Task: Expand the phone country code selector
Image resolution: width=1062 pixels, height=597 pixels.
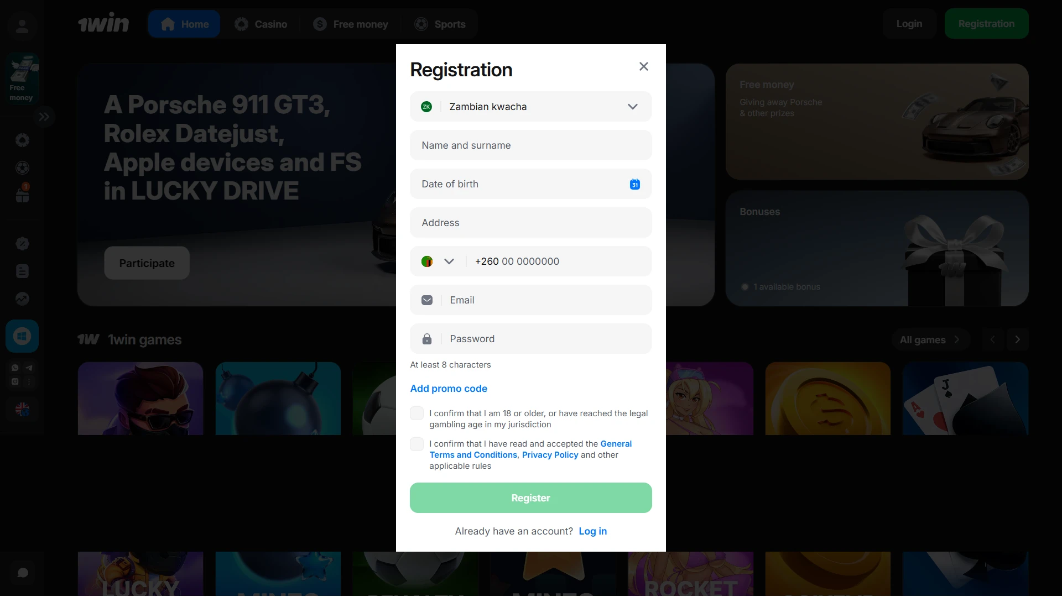Action: point(449,261)
